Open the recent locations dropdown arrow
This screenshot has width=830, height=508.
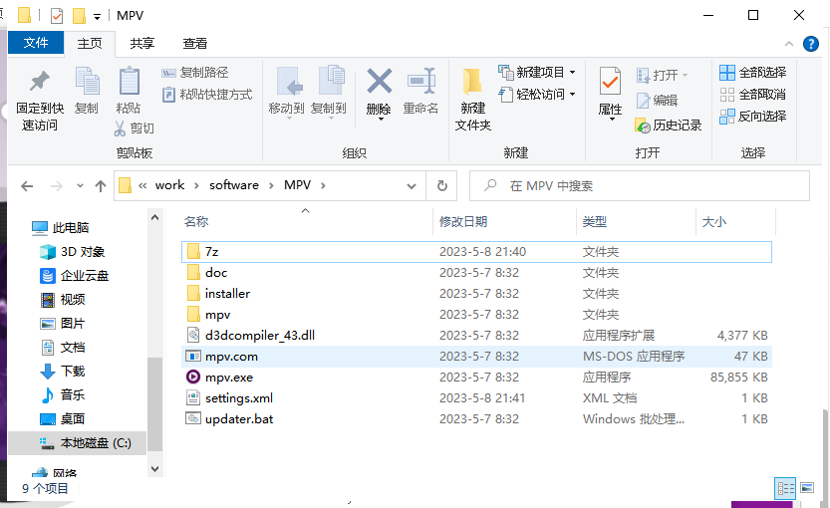tap(80, 185)
